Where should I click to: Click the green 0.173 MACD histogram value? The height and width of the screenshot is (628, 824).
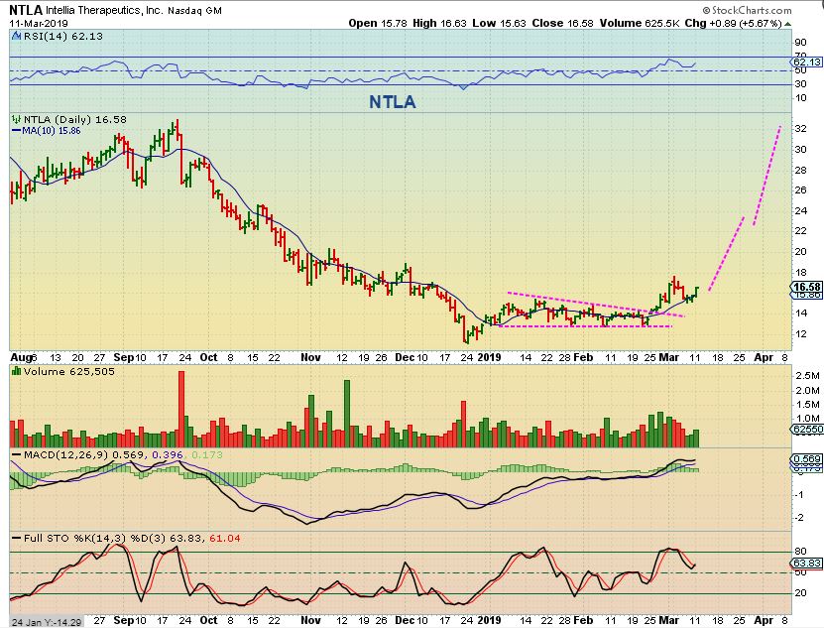click(207, 455)
